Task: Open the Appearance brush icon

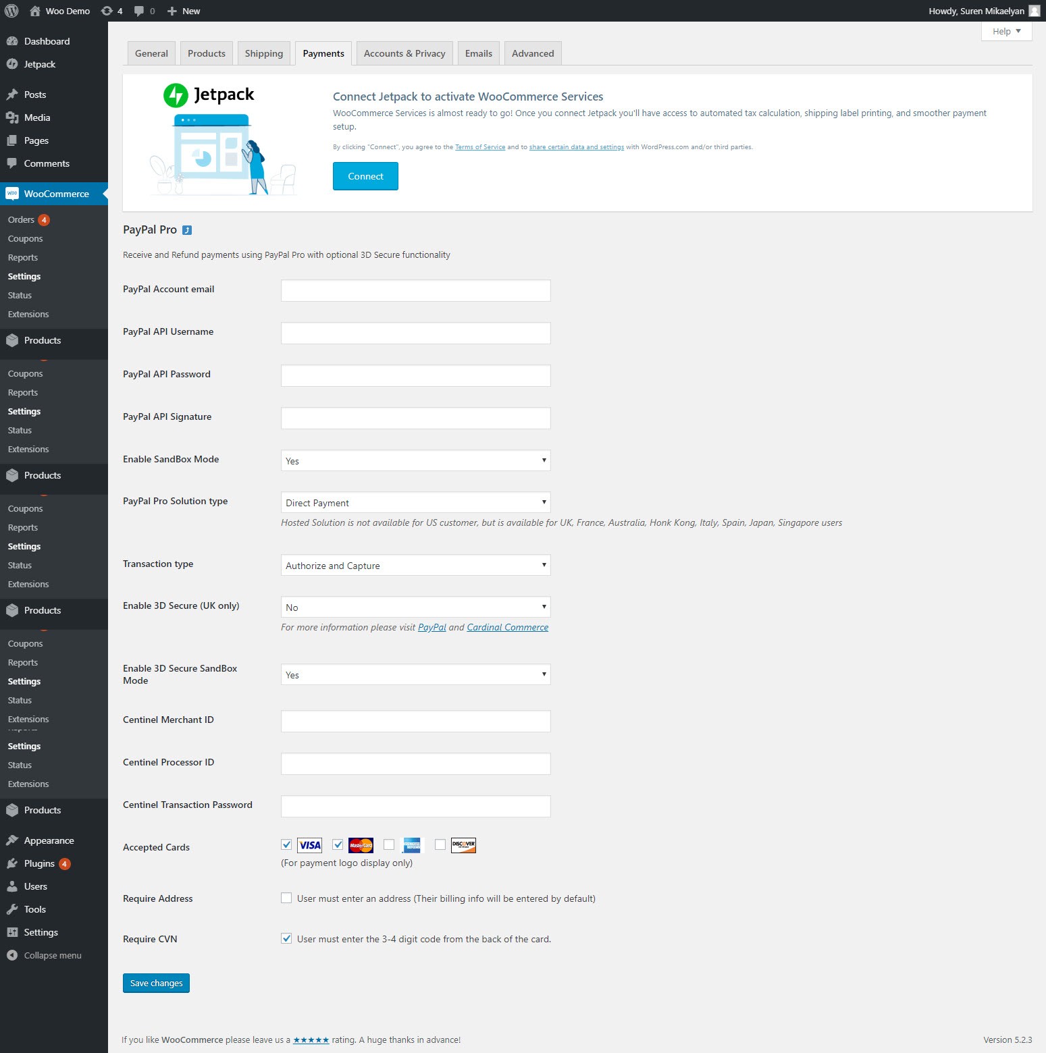Action: [12, 840]
